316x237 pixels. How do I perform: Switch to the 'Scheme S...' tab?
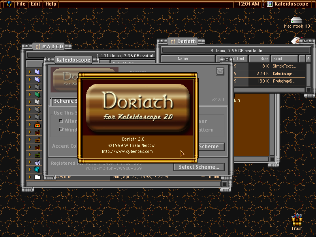pyautogui.click(x=64, y=101)
